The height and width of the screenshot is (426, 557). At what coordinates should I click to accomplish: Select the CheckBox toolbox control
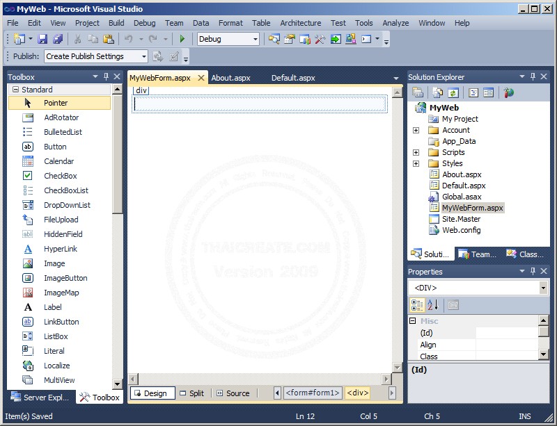(x=59, y=176)
